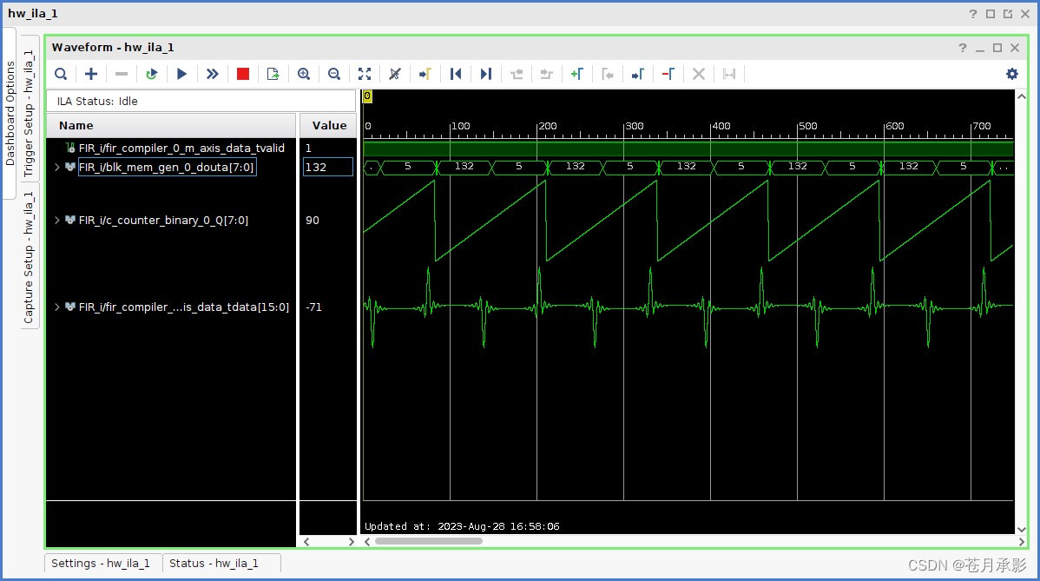This screenshot has width=1040, height=581.
Task: Jump to the next transition
Action: pyautogui.click(x=486, y=74)
